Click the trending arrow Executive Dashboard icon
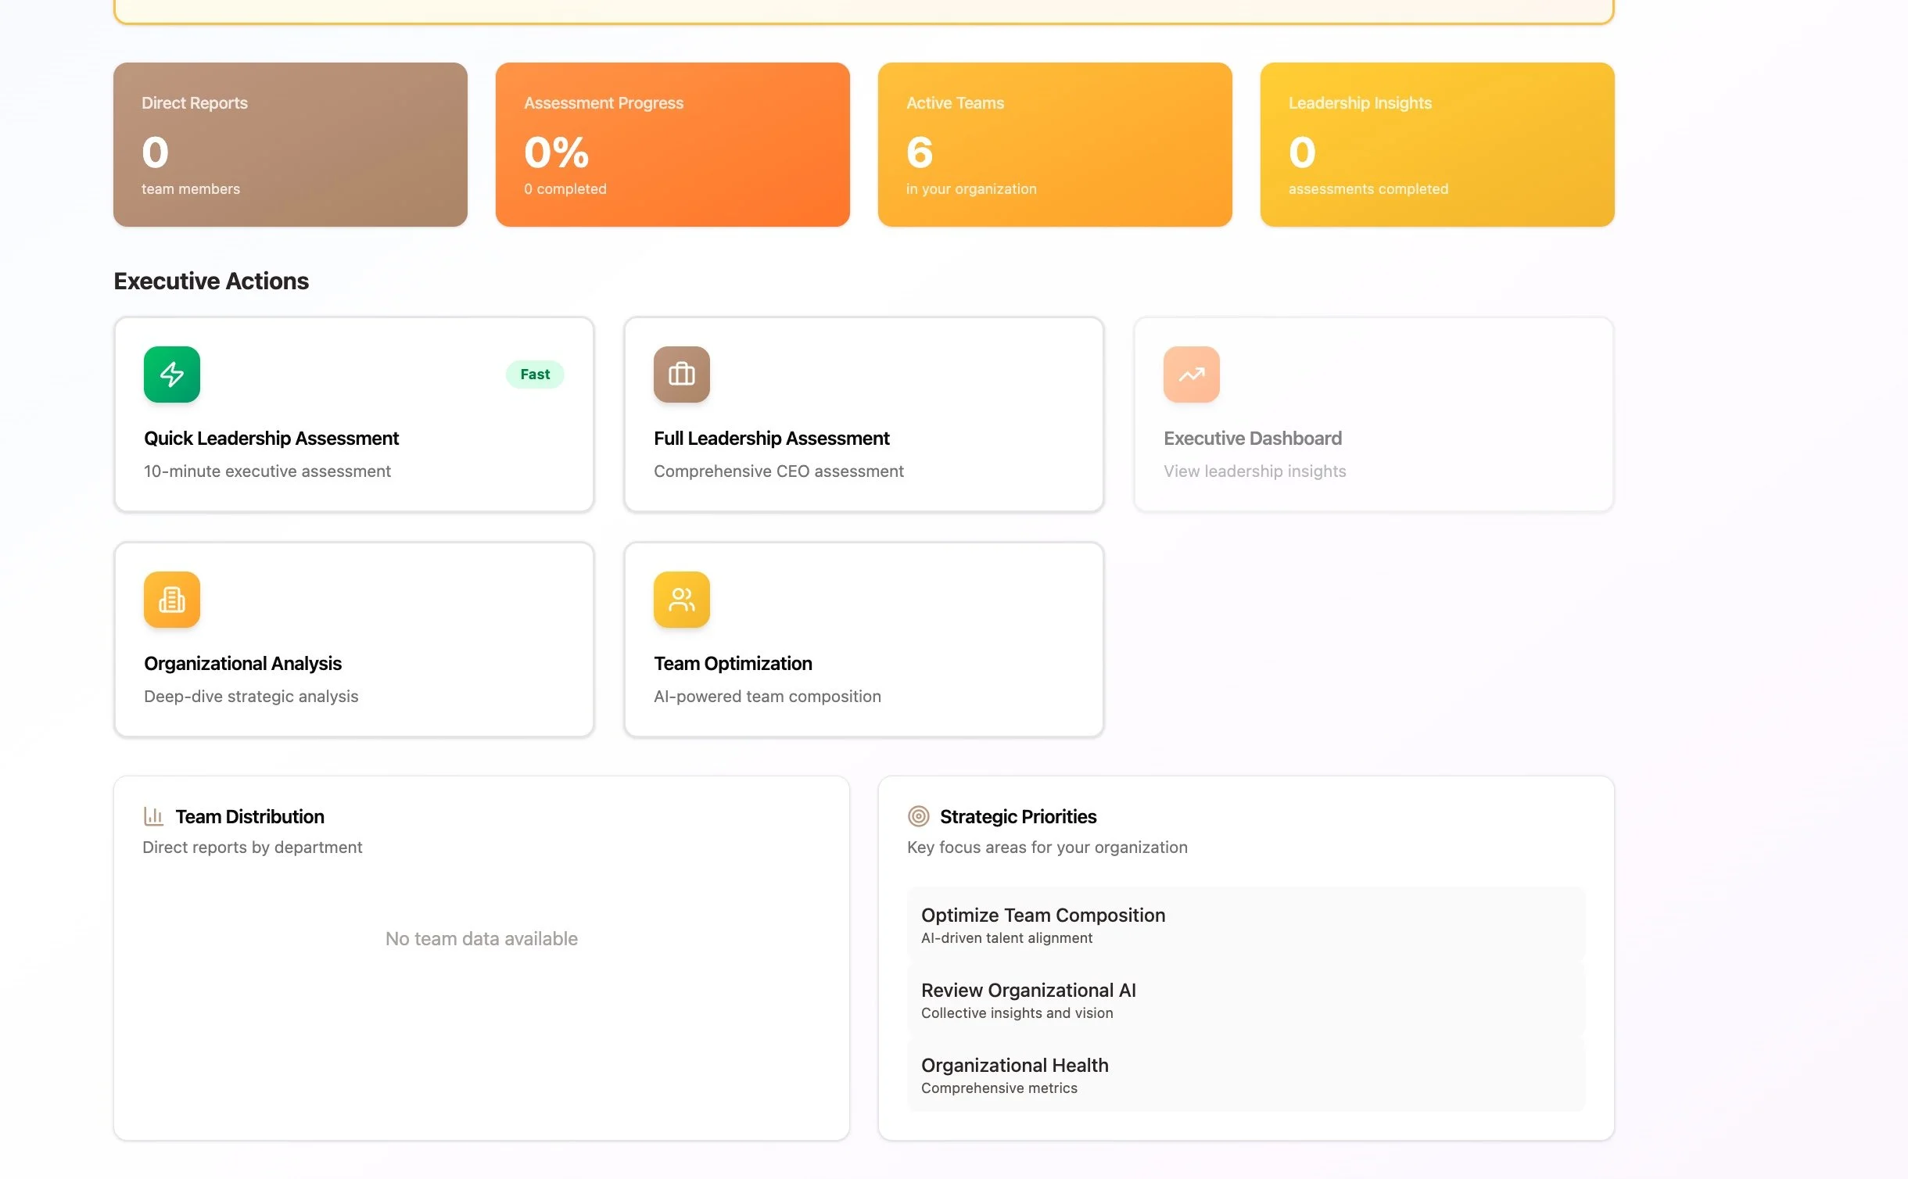The width and height of the screenshot is (1908, 1179). tap(1191, 374)
